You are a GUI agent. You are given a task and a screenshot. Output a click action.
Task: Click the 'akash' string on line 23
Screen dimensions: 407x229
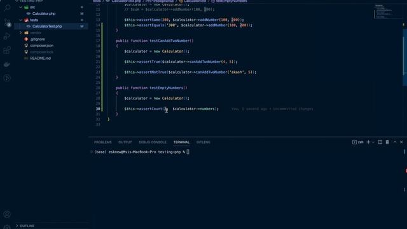[x=237, y=72]
